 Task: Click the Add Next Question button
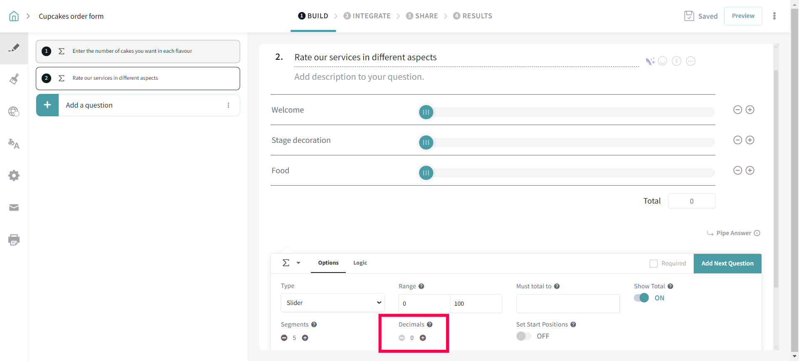[x=727, y=263]
